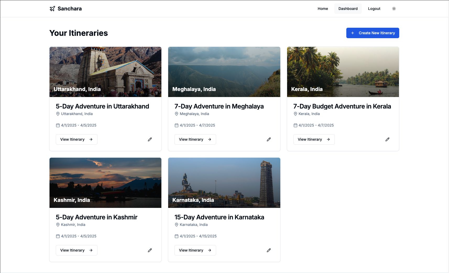The width and height of the screenshot is (449, 273).
Task: Open View Itinerary on Kashmir card
Action: click(76, 250)
